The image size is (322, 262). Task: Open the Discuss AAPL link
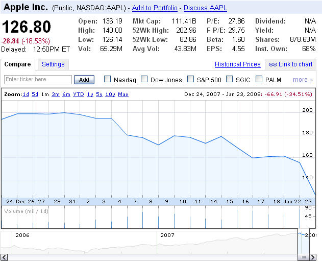pos(205,8)
